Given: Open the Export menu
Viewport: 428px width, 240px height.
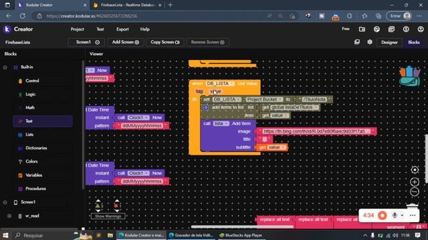Looking at the screenshot, I should click(x=122, y=29).
